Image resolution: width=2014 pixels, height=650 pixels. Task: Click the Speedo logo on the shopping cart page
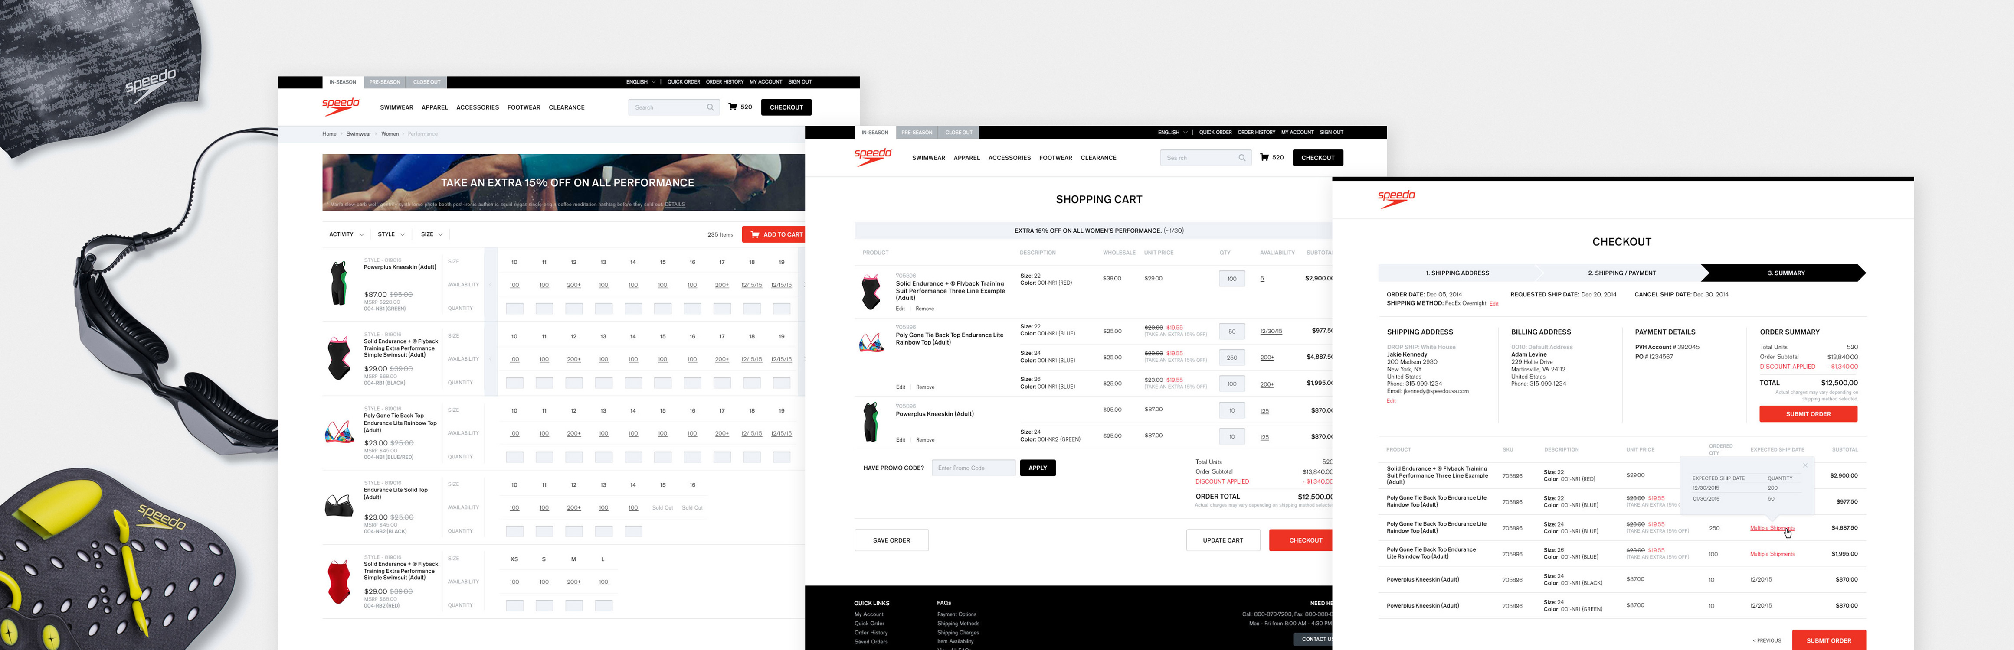(872, 157)
